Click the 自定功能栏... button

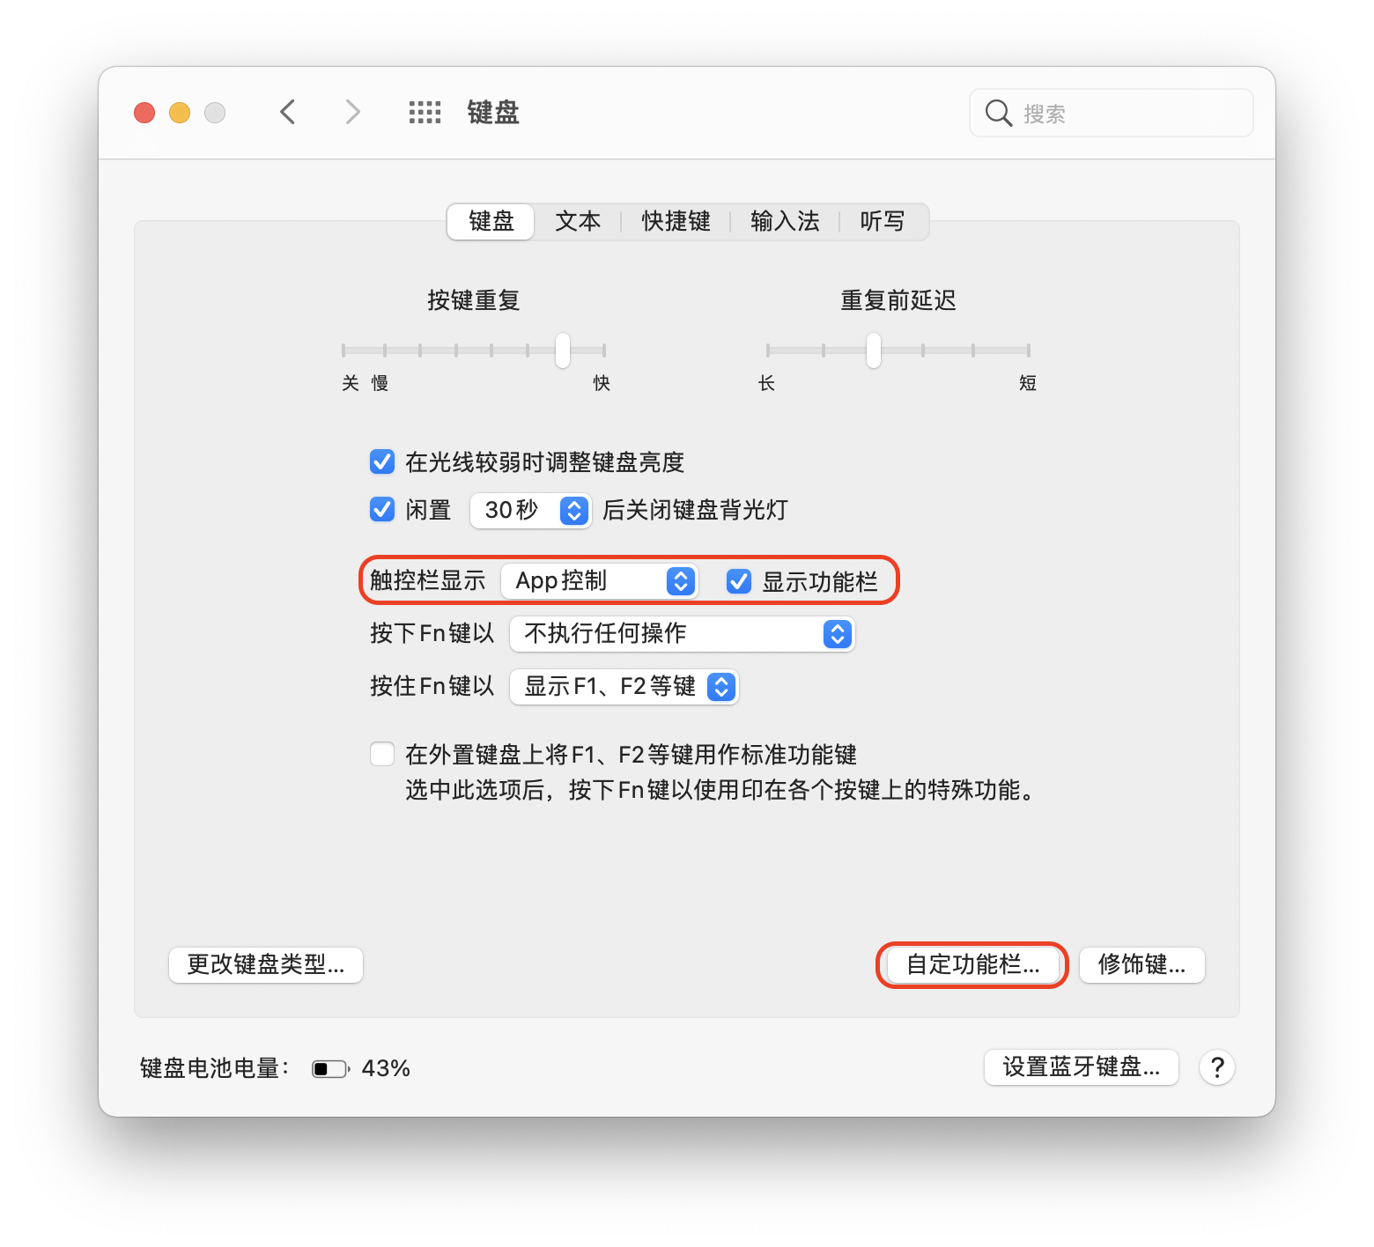(x=972, y=964)
